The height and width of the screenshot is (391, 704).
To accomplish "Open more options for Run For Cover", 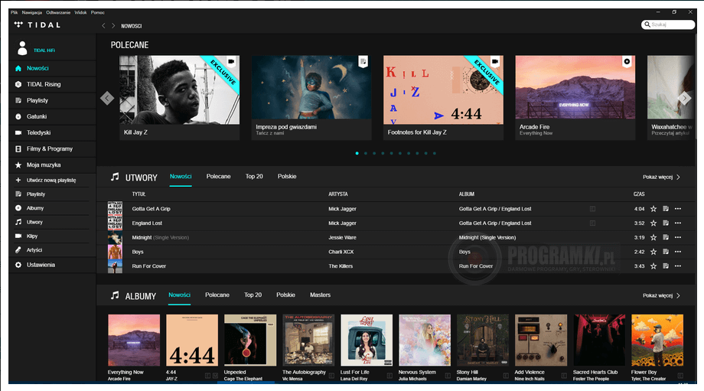I will 678,266.
